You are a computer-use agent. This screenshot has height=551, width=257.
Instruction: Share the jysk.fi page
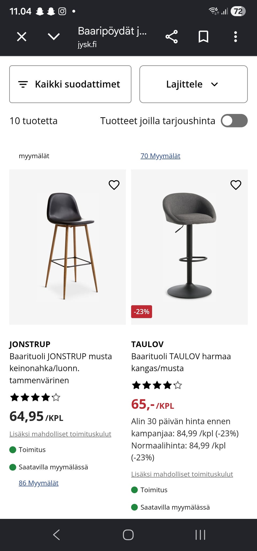[172, 37]
